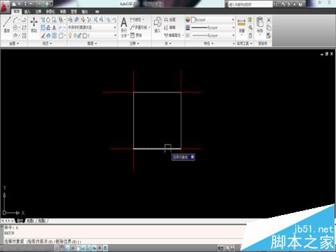Click the object color swatch wheel icon
Screen dimensions: 336x252
click(187, 19)
